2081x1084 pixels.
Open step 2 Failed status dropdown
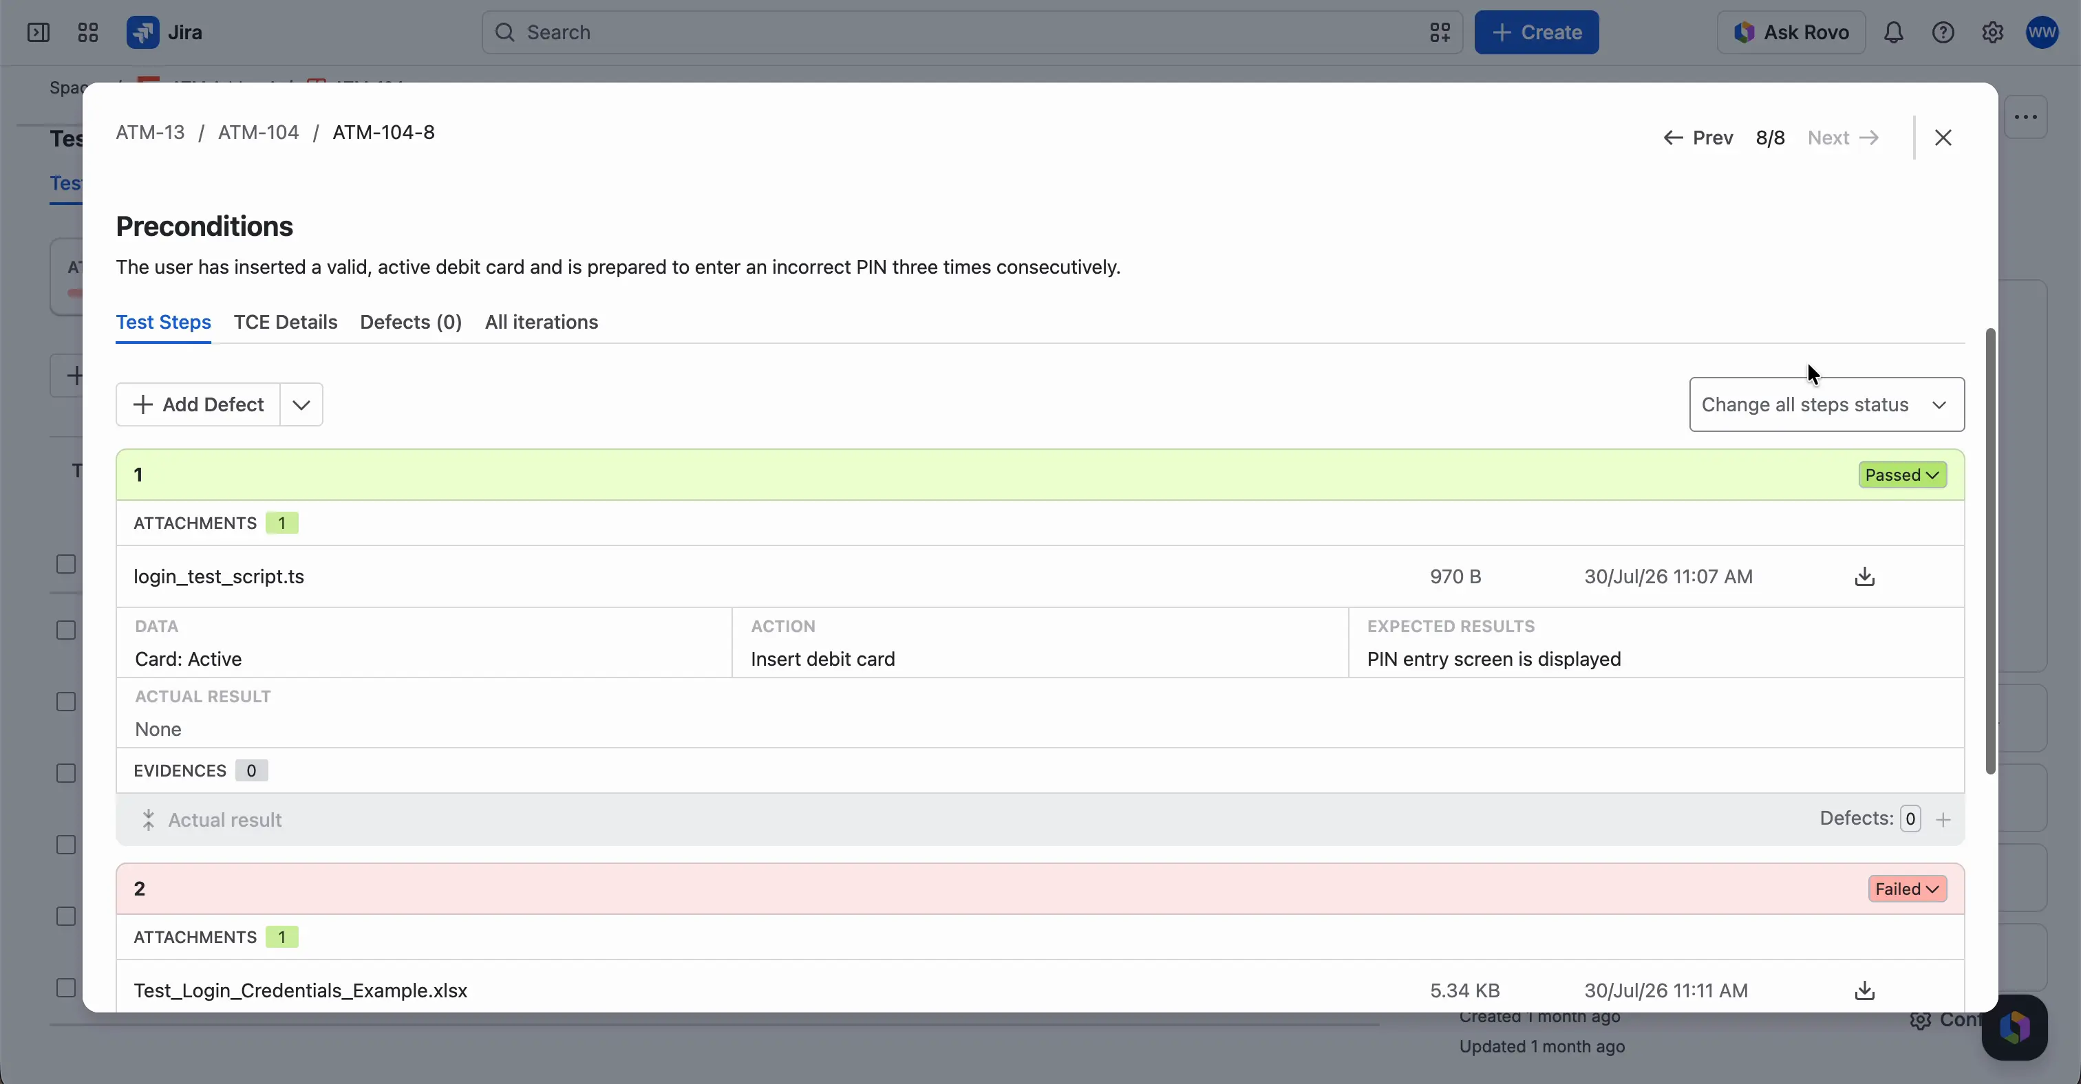(x=1908, y=889)
